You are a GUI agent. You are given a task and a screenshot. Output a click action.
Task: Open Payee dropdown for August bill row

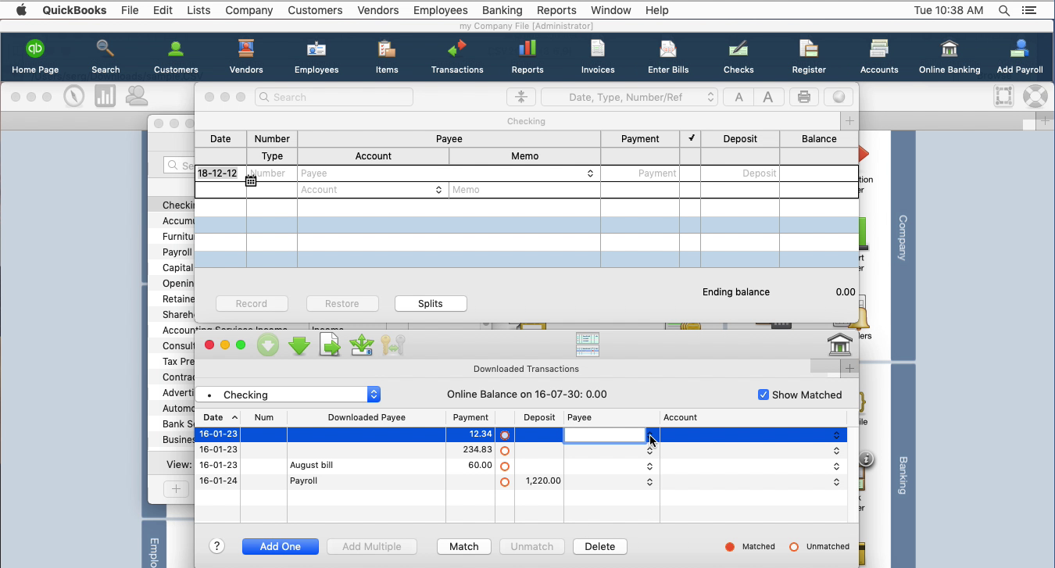point(649,466)
